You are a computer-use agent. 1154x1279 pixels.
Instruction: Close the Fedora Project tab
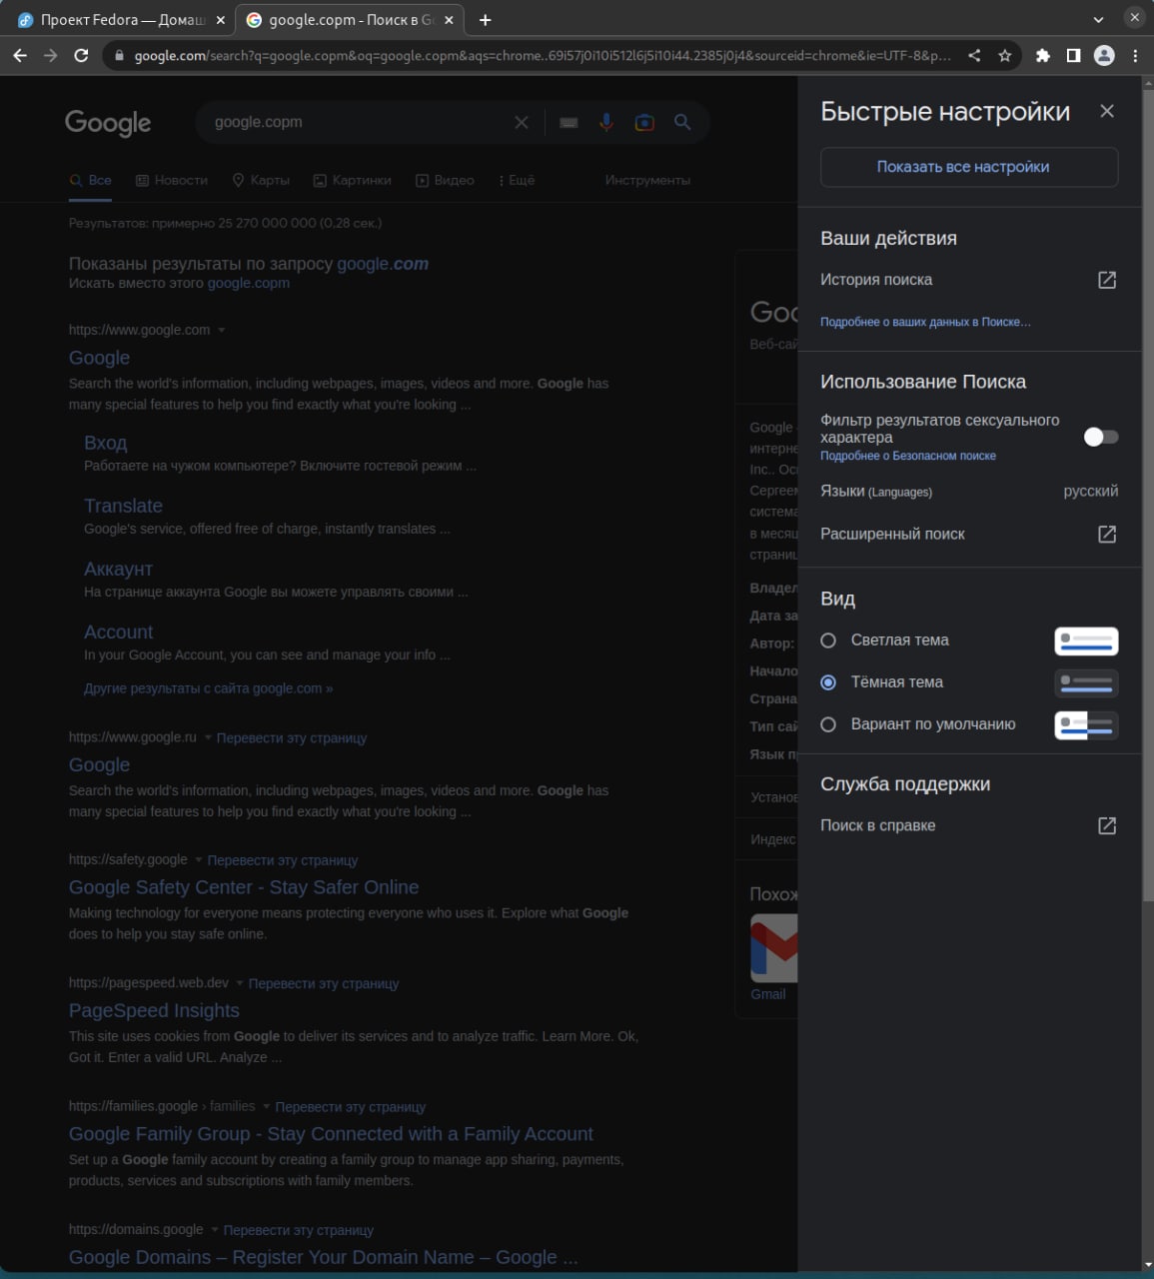pyautogui.click(x=220, y=20)
